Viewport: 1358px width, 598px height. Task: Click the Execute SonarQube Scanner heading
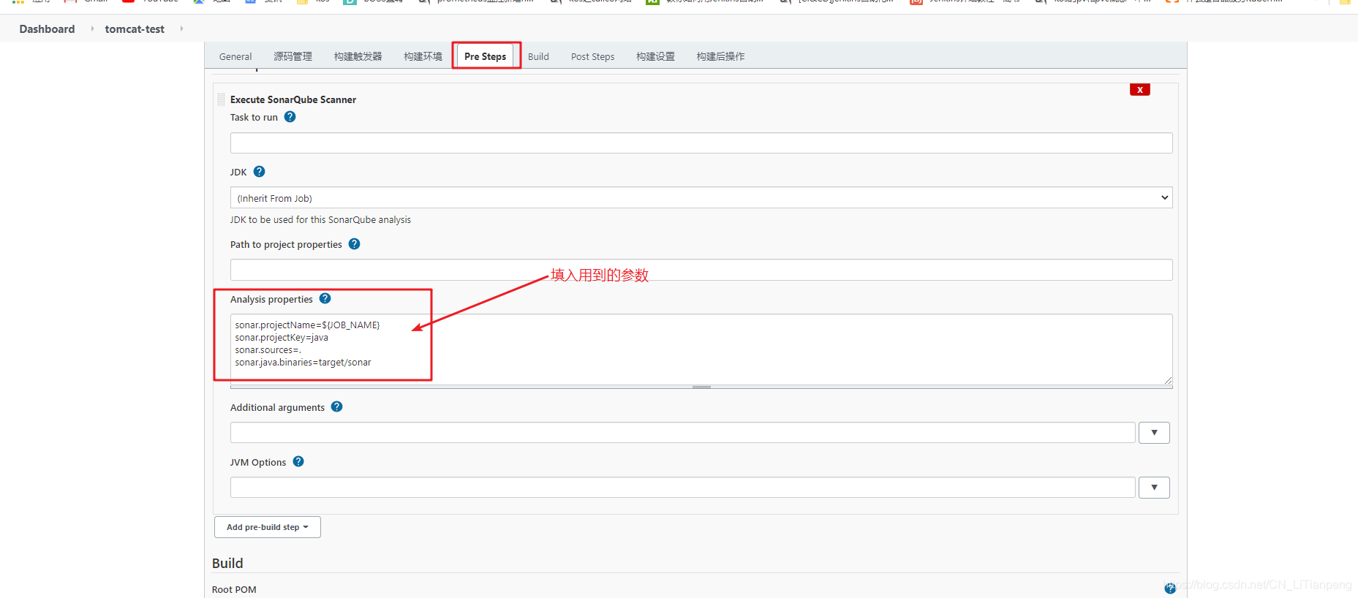pos(293,99)
